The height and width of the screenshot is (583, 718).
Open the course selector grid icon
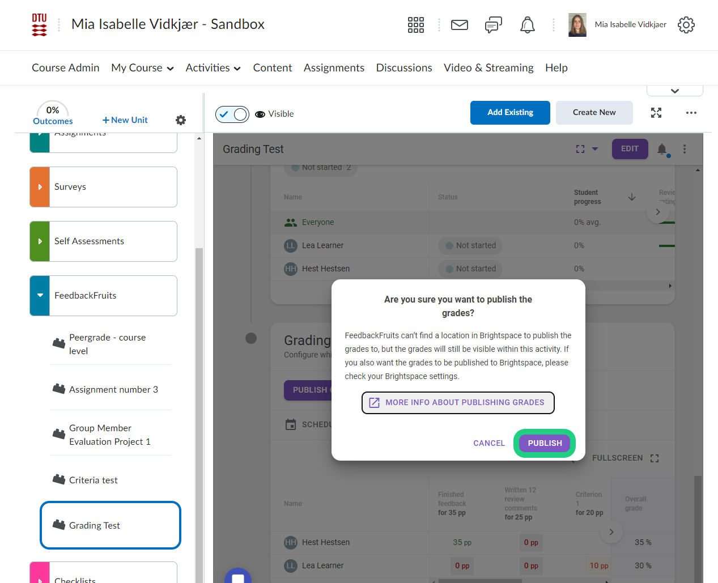click(415, 25)
